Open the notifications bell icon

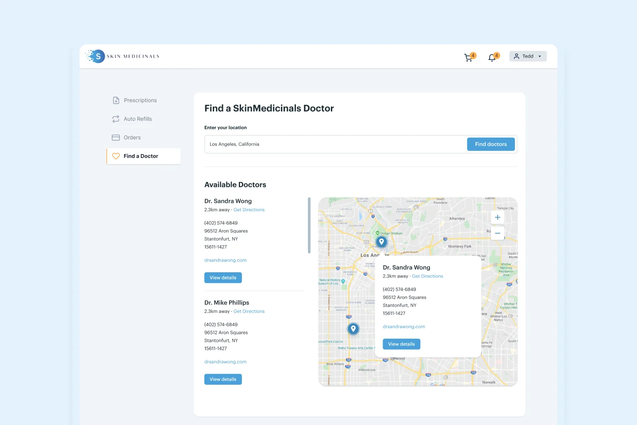492,58
